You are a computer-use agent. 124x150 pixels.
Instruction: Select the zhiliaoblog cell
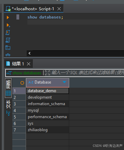point(48,130)
